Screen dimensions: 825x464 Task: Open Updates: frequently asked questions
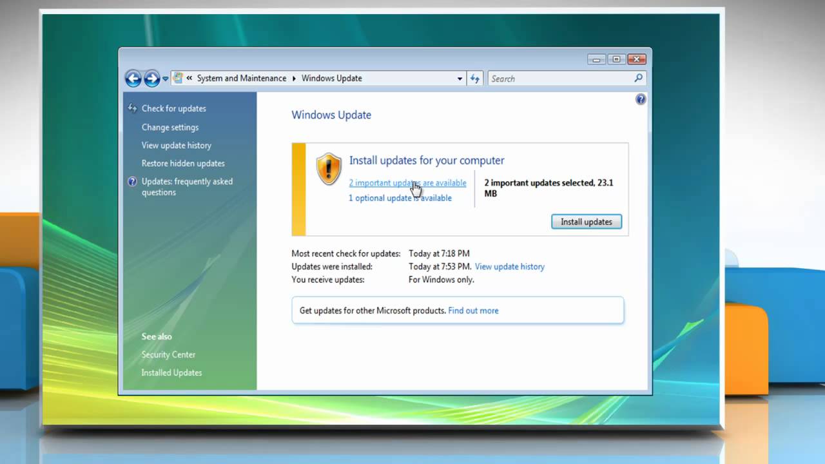tap(187, 187)
